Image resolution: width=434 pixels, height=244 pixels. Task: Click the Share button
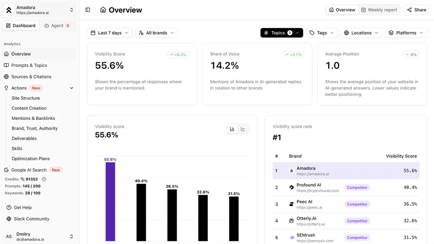tap(416, 10)
